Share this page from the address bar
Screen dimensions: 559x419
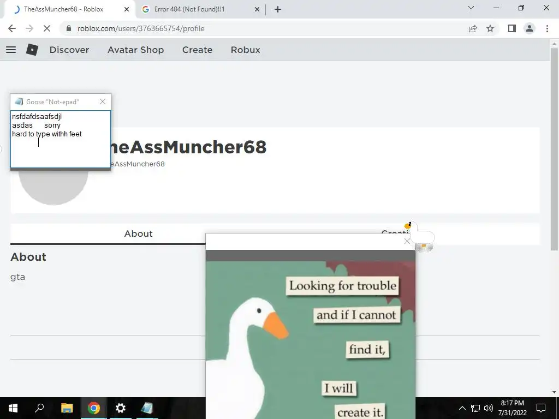473,28
